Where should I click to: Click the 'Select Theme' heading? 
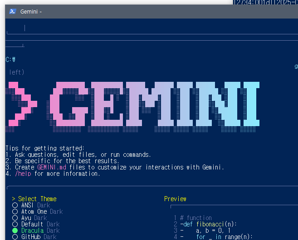[37, 199]
